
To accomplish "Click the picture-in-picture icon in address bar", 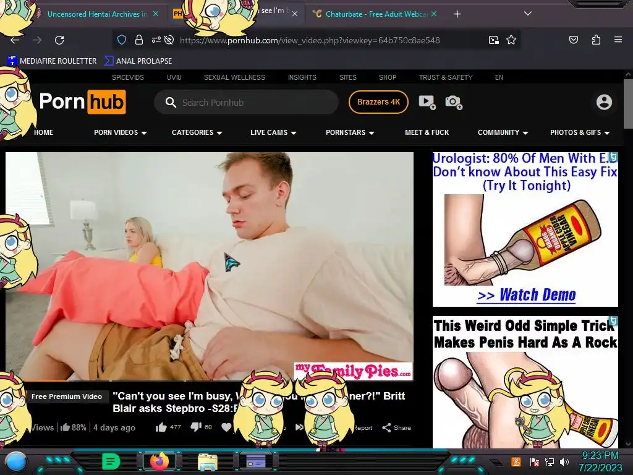I will 494,40.
